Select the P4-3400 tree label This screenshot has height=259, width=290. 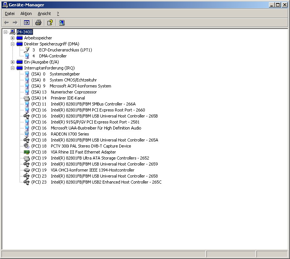pyautogui.click(x=25, y=32)
